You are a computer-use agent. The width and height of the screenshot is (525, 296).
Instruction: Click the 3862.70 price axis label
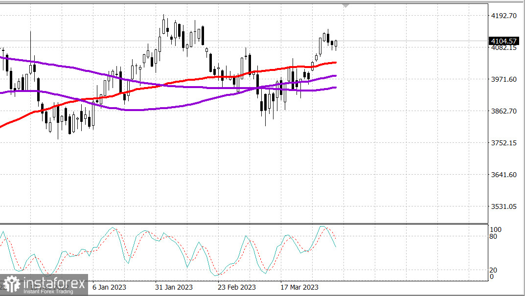(x=503, y=111)
